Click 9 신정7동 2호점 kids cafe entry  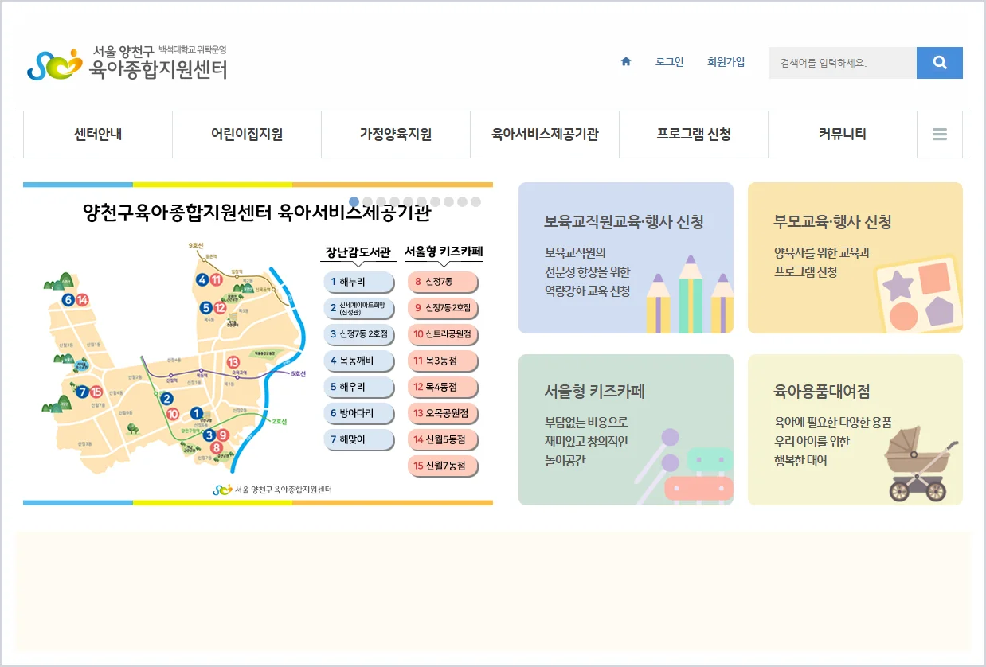click(x=443, y=308)
